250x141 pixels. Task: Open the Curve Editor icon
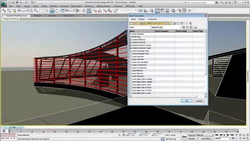click(162, 11)
